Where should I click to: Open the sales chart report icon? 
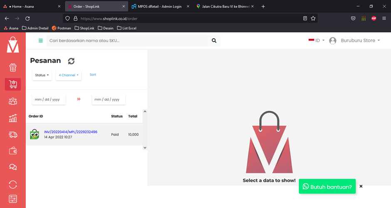point(13,118)
